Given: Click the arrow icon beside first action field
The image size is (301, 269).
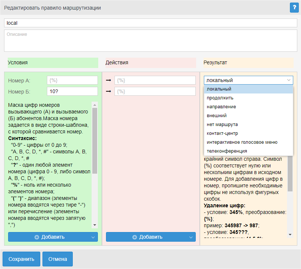Looking at the screenshot, I should point(109,80).
